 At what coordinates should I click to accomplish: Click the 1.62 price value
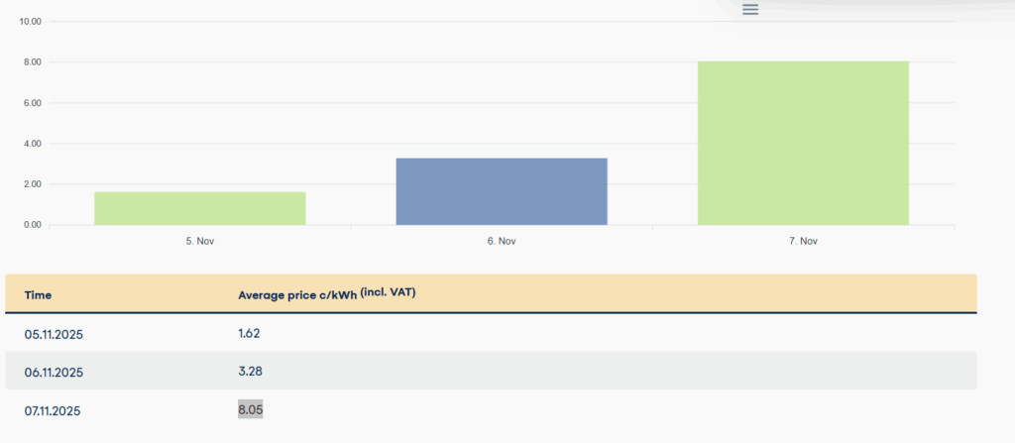(249, 334)
